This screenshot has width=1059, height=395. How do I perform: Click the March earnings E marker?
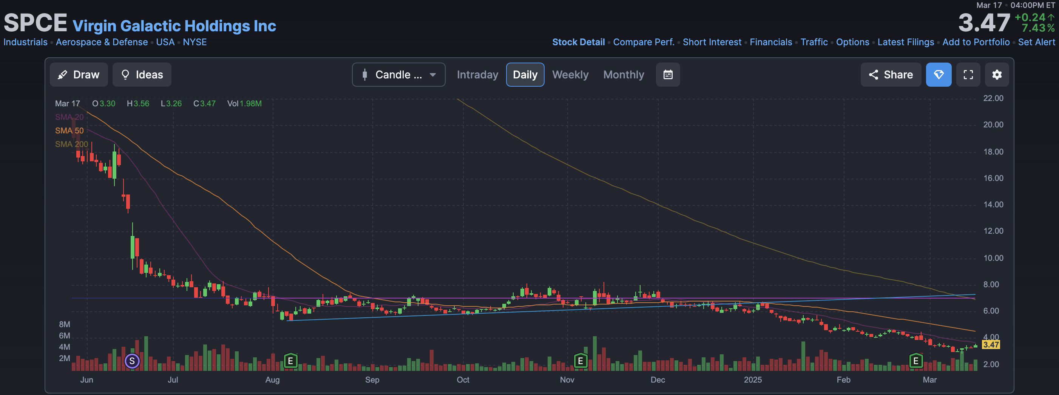(x=915, y=361)
